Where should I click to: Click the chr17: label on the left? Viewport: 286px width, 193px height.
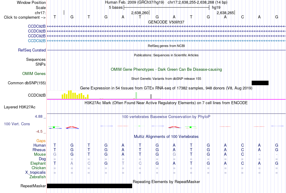point(40,13)
